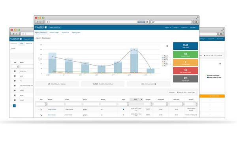Click the red 30 leads tile
Viewport: 237px width, 152px height.
186,71
